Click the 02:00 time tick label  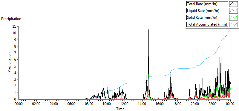point(36,104)
